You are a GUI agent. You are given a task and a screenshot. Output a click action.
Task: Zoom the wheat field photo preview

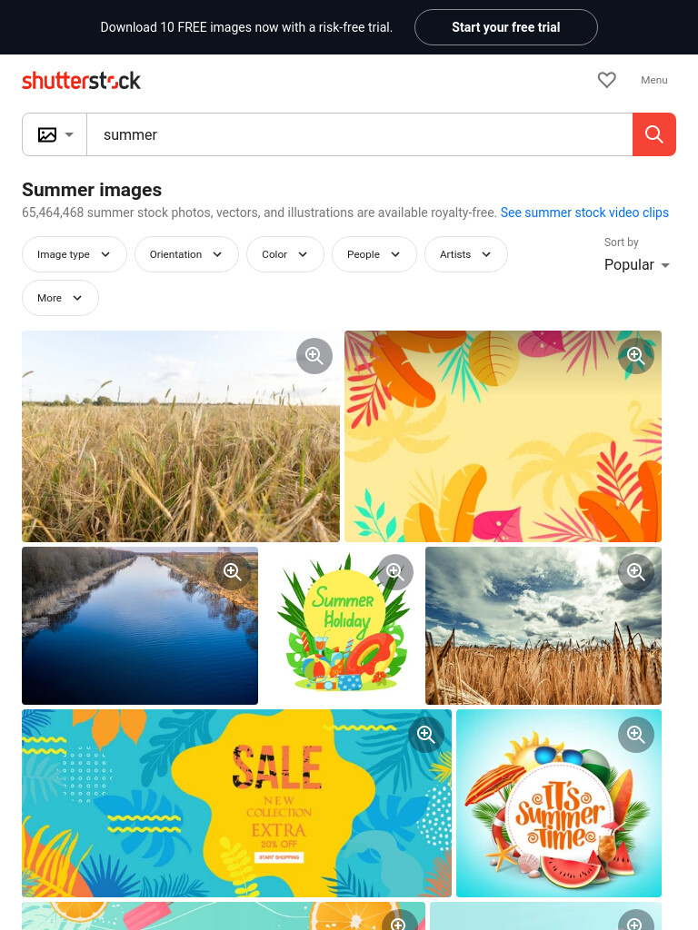coord(314,356)
